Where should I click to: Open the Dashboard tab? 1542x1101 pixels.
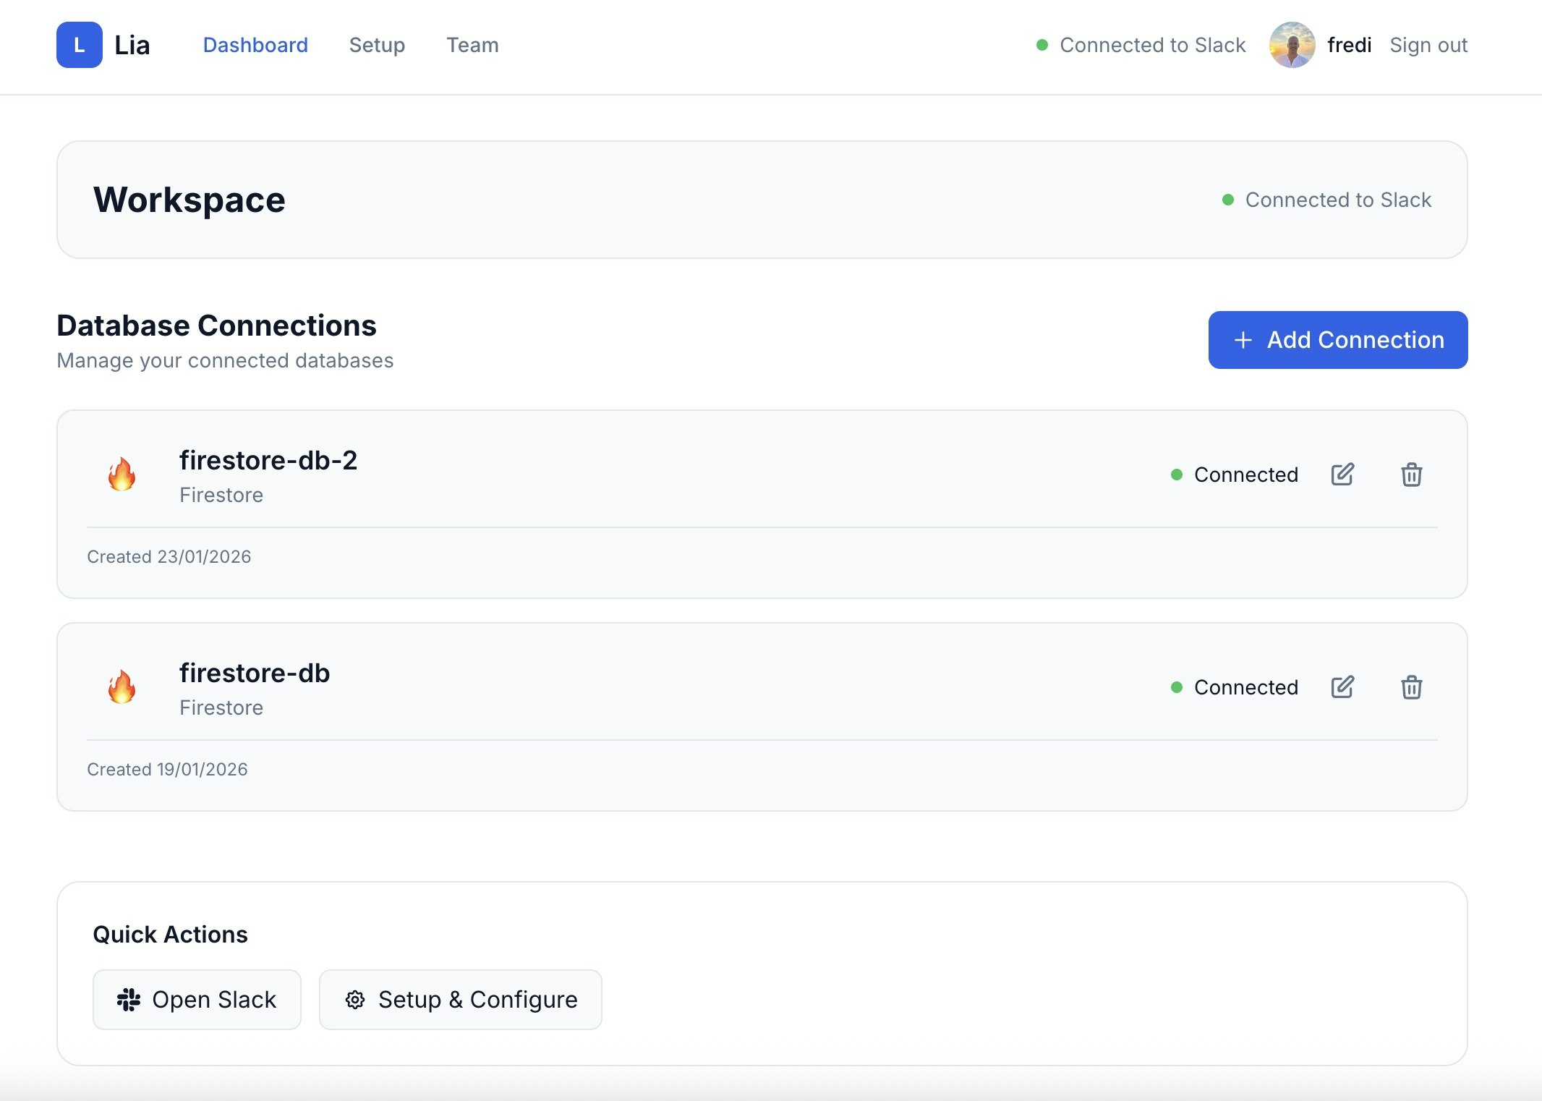click(255, 45)
